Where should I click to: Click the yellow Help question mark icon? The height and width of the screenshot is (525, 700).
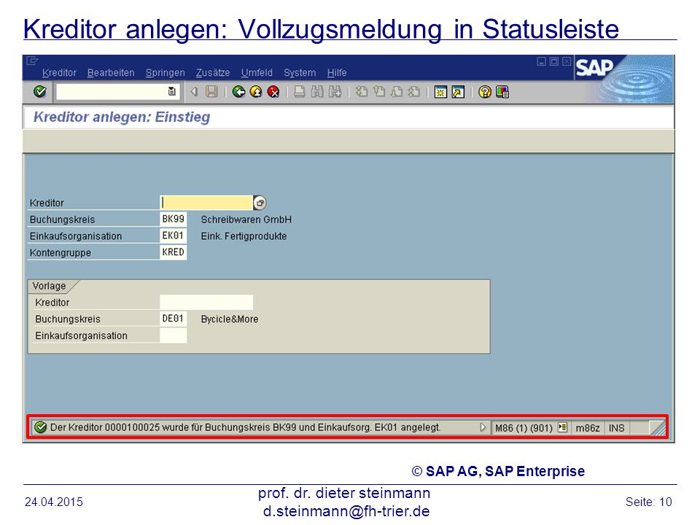point(485,92)
